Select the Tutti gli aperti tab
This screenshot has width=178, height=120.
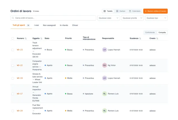(21, 25)
